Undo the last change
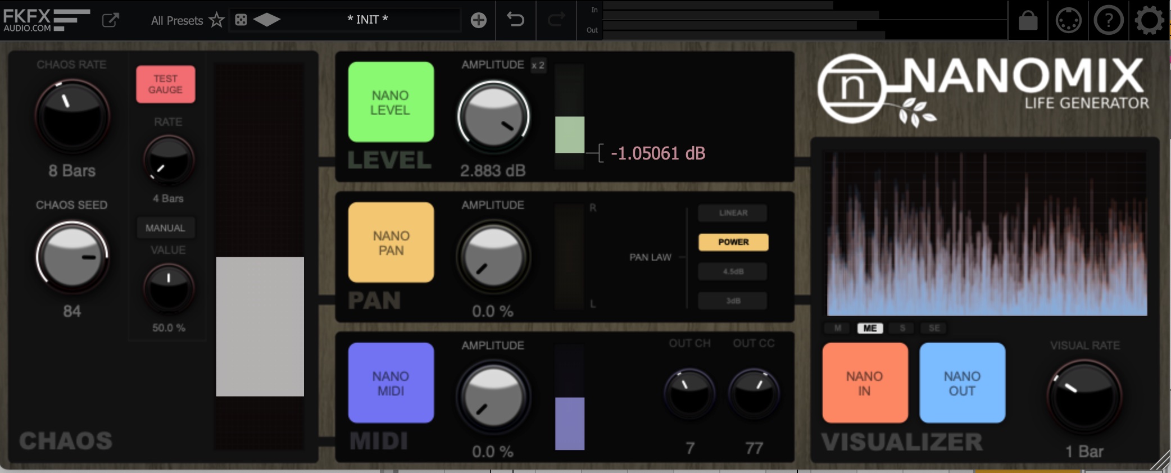The height and width of the screenshot is (473, 1171). [515, 20]
